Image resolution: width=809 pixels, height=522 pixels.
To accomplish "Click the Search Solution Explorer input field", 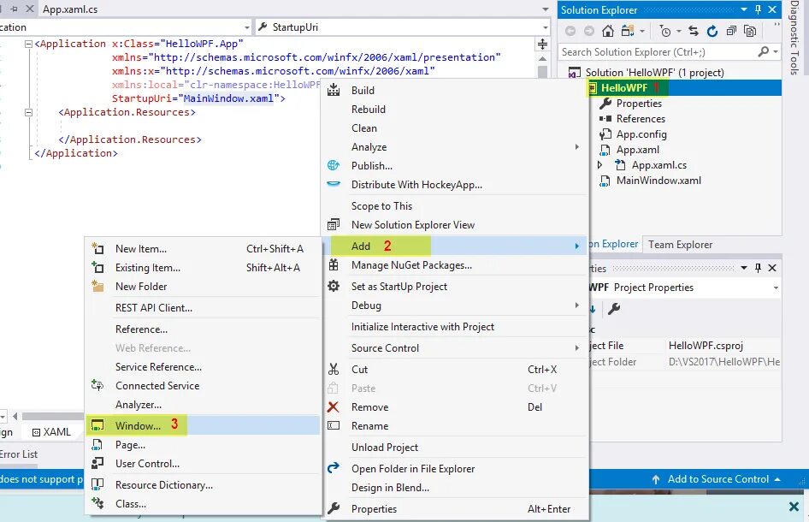I will click(657, 51).
